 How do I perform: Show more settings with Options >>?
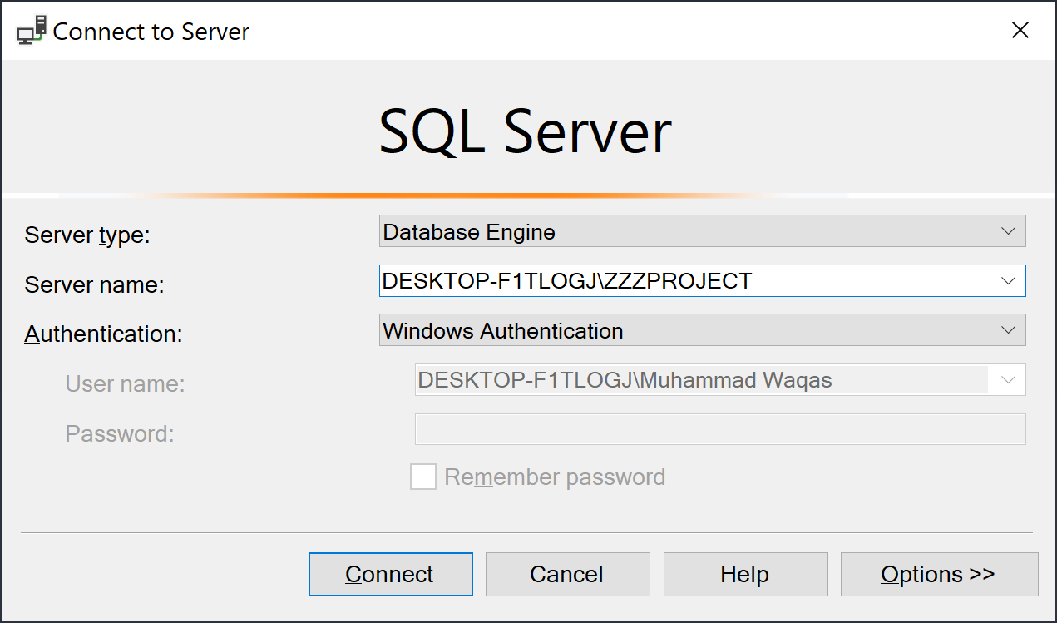click(939, 574)
